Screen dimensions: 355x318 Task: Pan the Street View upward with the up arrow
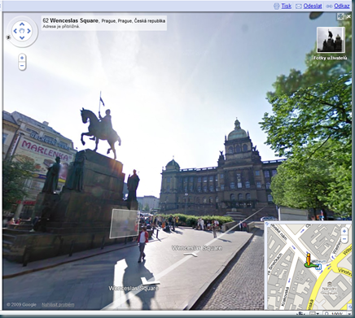tap(22, 24)
